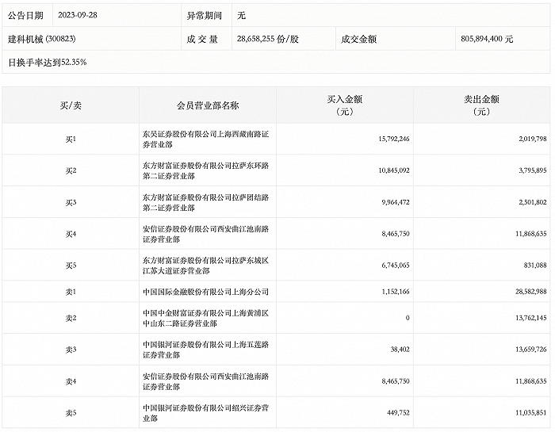This screenshot has width=555, height=432.
Task: Select 8,465,750 in the 买4 row
Action: pyautogui.click(x=396, y=234)
